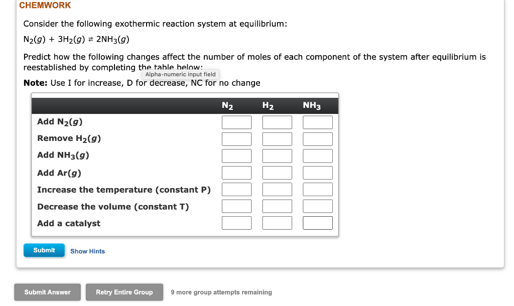514x306 pixels.
Task: Select the NH3 field for Remove H2(g)
Action: pos(317,139)
